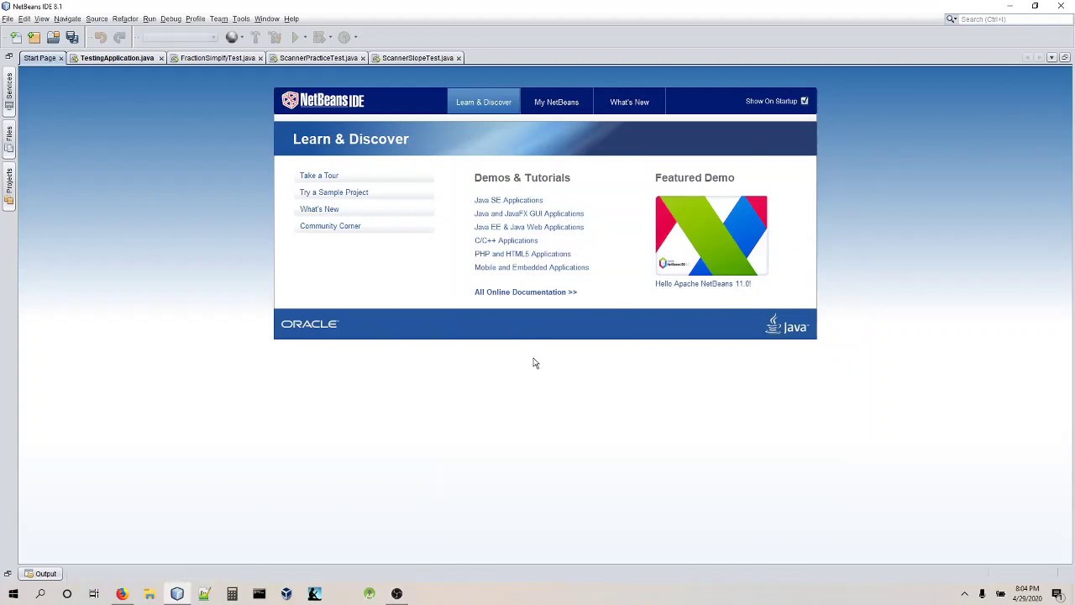Click the Save All toolbar icon

click(72, 37)
